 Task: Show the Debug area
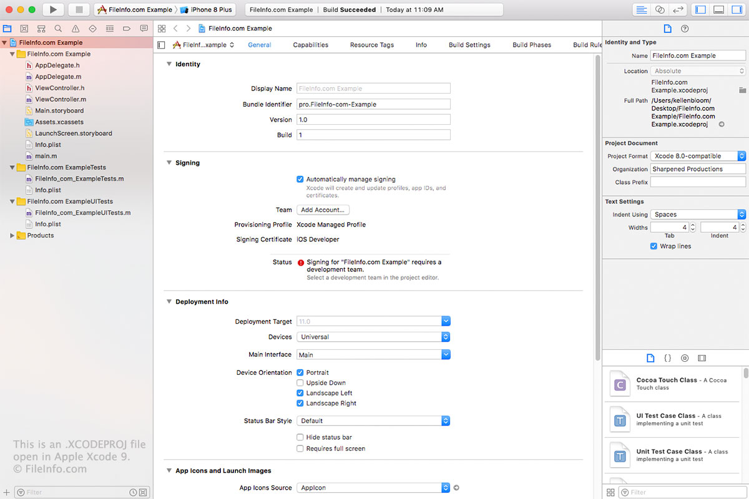pyautogui.click(x=718, y=10)
